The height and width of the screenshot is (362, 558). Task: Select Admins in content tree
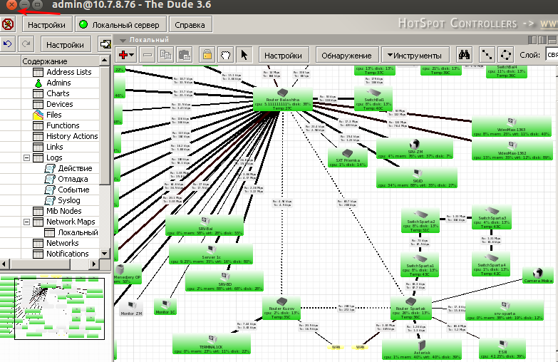58,83
